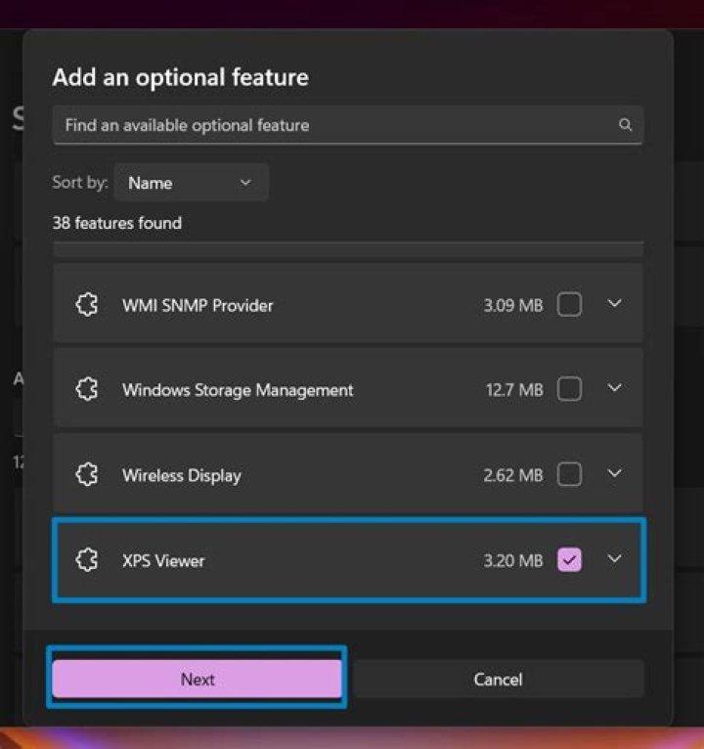Click the XPS Viewer feature icon

point(87,560)
